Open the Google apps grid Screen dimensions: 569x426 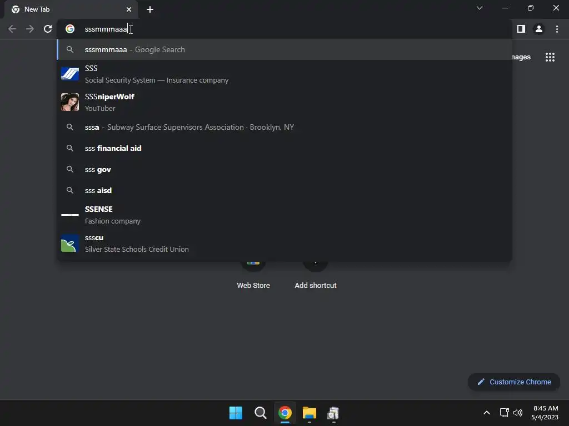(x=550, y=57)
